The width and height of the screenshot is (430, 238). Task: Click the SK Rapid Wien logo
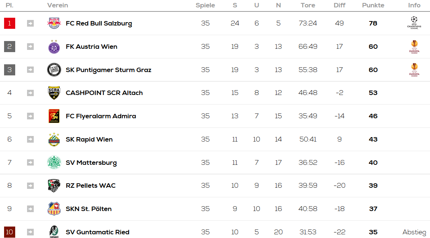pos(54,139)
